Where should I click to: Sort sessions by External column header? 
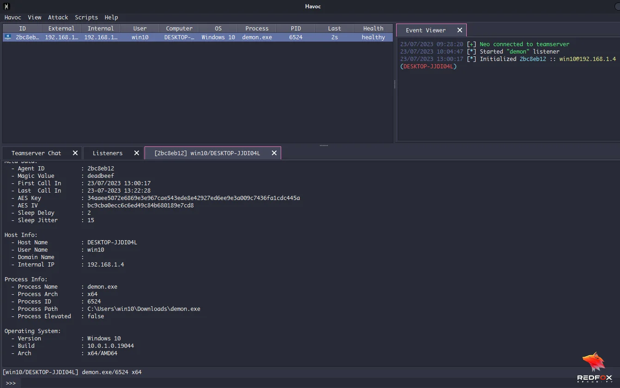coord(61,28)
